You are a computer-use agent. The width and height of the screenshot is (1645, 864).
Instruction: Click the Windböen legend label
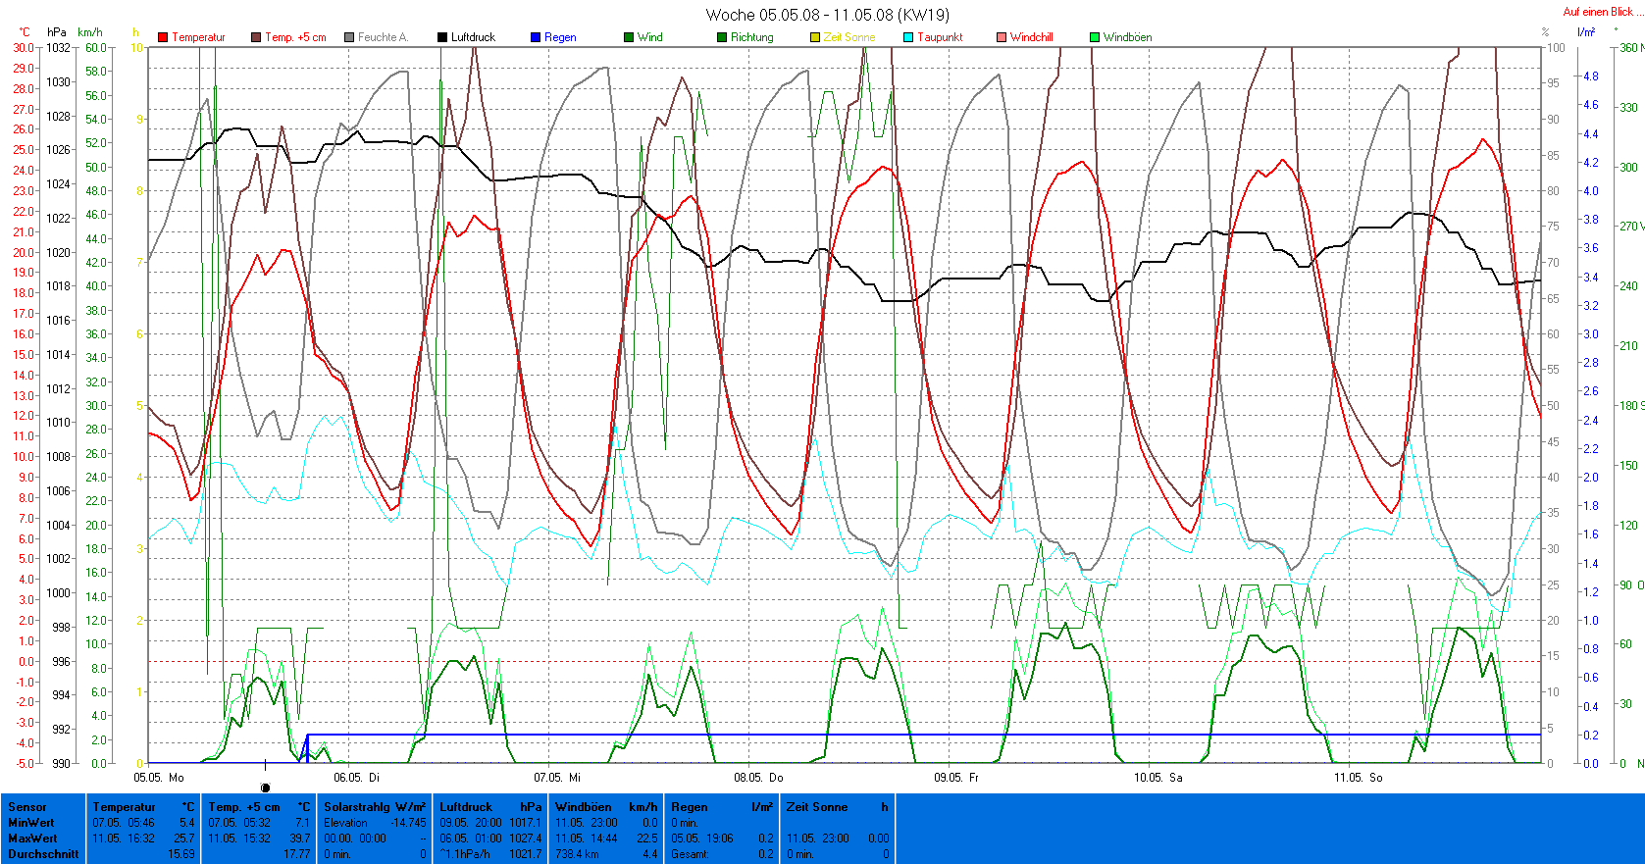1127,37
